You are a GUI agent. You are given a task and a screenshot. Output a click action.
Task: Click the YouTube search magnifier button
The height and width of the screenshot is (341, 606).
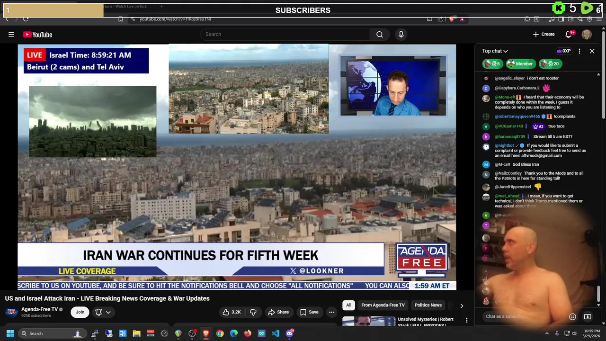[380, 34]
